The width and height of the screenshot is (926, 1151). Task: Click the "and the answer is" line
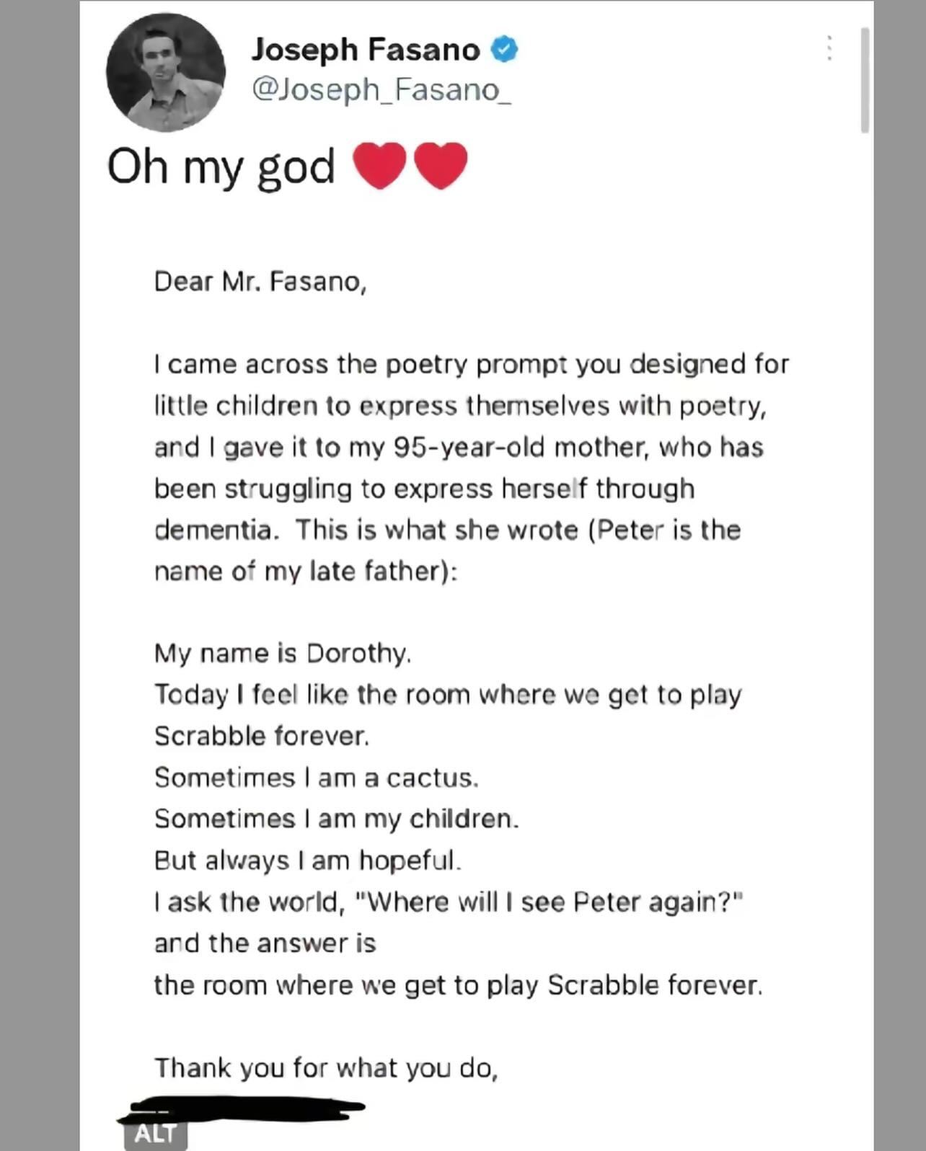coord(265,943)
